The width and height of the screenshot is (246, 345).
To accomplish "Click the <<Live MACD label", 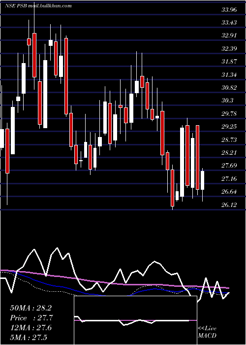I will point(207,332).
